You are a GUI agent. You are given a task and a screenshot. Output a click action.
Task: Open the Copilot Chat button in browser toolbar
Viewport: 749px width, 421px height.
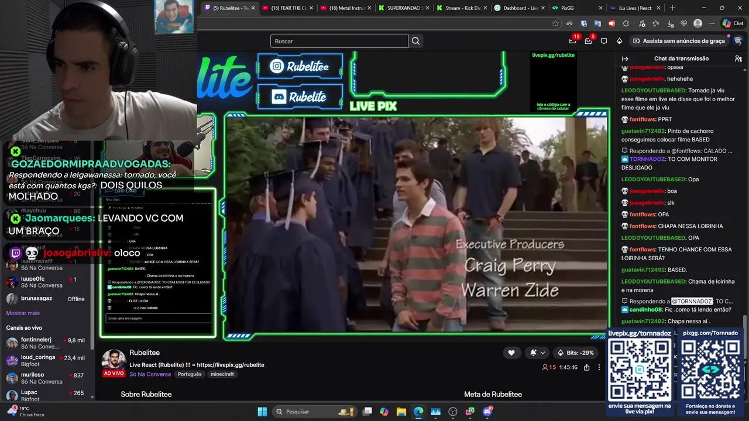tap(733, 23)
